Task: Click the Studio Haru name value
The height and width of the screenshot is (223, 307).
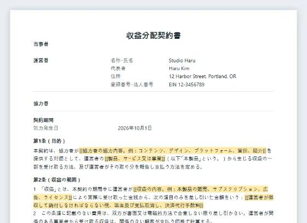Action: coord(182,60)
